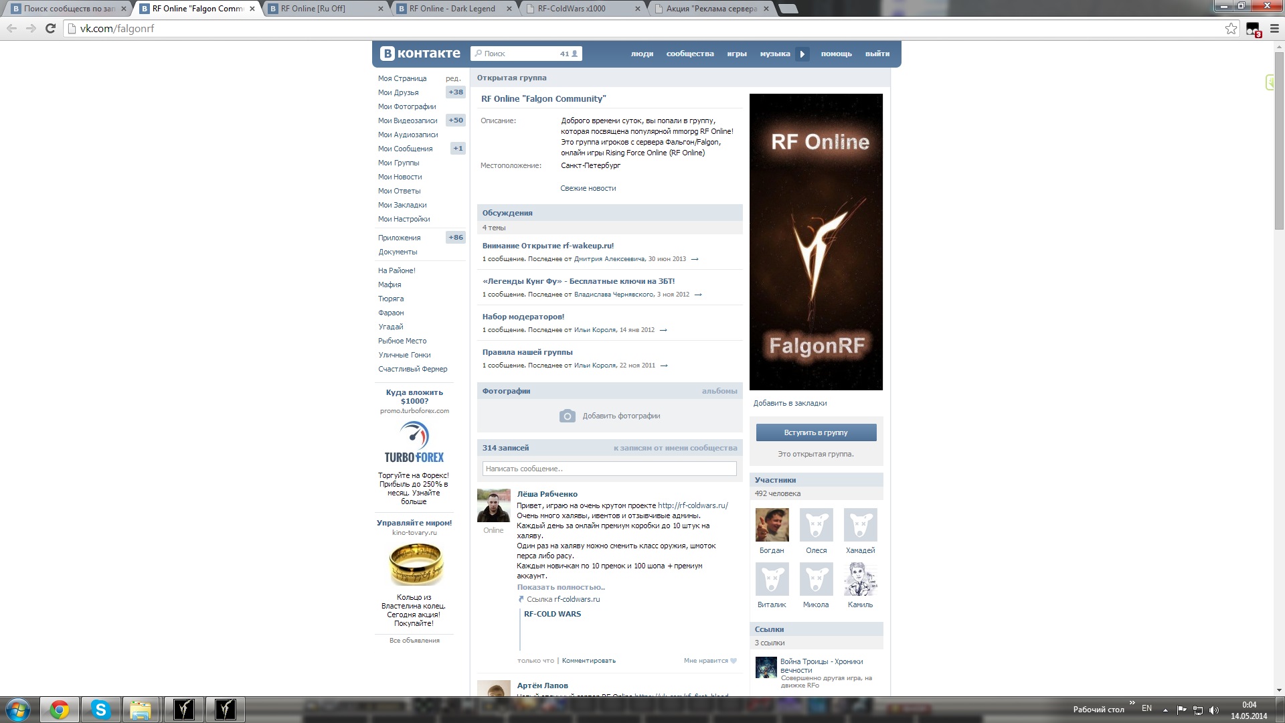Click the VK Поиск search field
The width and height of the screenshot is (1285, 723).
pyautogui.click(x=526, y=54)
